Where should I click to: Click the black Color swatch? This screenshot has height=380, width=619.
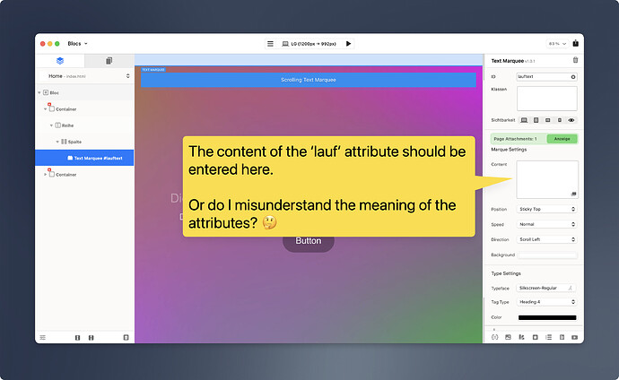pyautogui.click(x=547, y=317)
